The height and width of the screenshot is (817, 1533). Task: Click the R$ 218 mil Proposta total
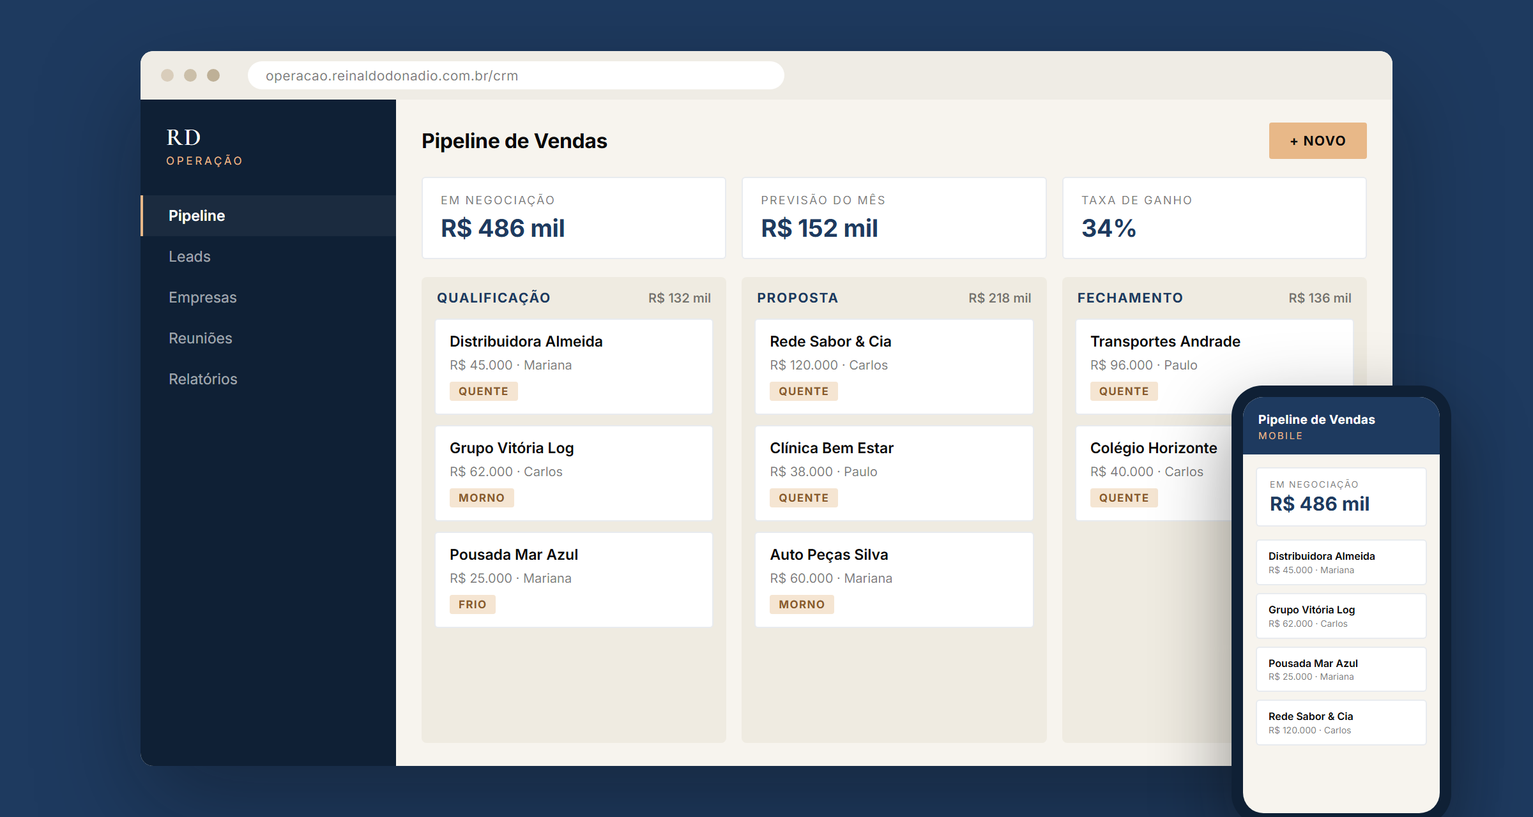1000,298
